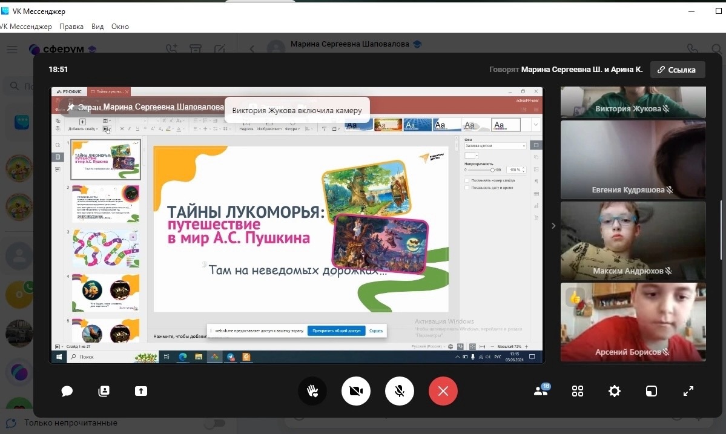Screen dimensions: 726x434
Task: Toggle the camera on in the call
Action: [x=356, y=392]
